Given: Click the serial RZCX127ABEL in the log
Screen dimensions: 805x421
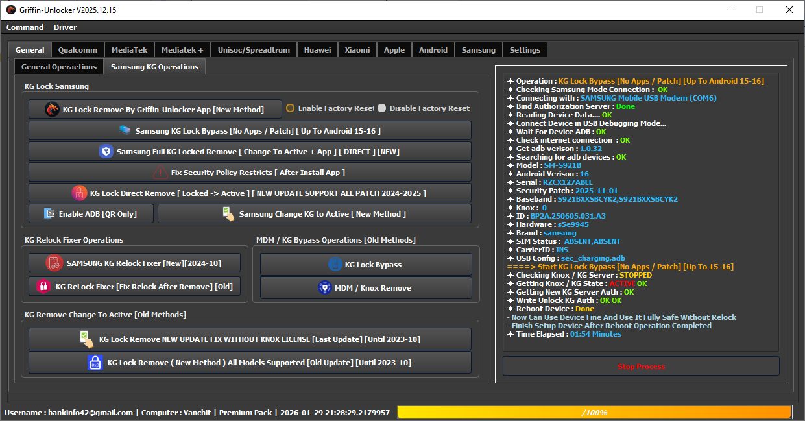Looking at the screenshot, I should (x=569, y=182).
